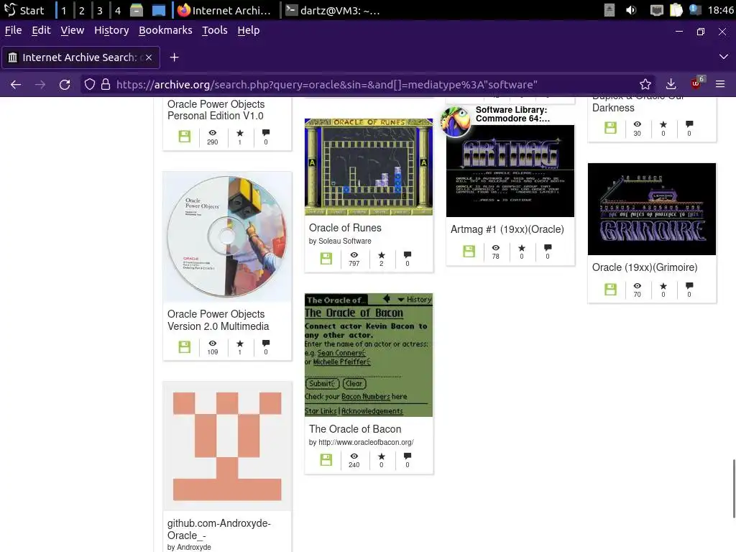Click floppy icon for Power Objects Version 2.0
This screenshot has height=552, width=736.
click(x=185, y=347)
